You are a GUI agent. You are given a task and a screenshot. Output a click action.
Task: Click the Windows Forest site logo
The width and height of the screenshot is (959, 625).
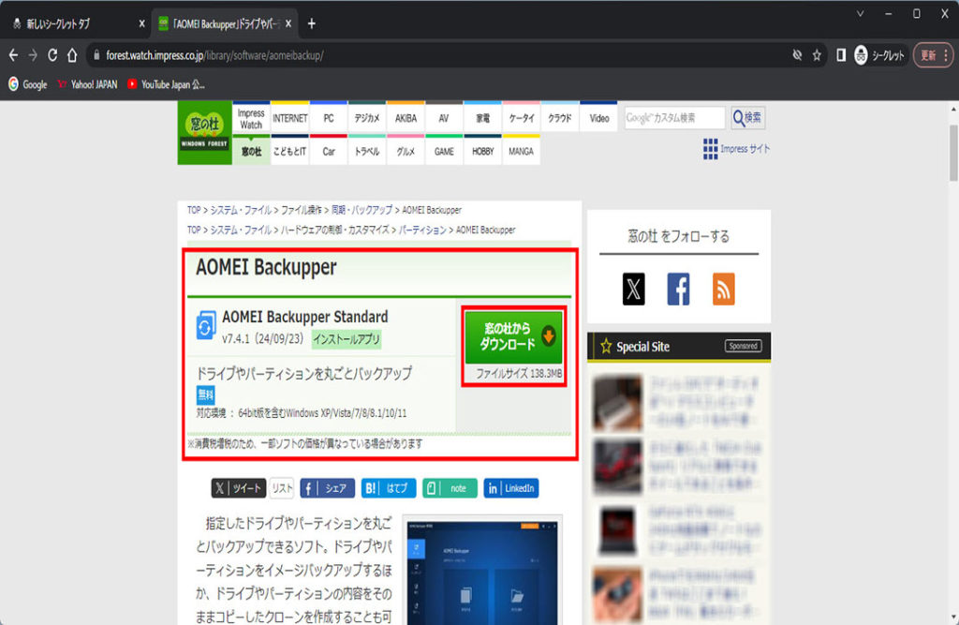click(x=204, y=133)
